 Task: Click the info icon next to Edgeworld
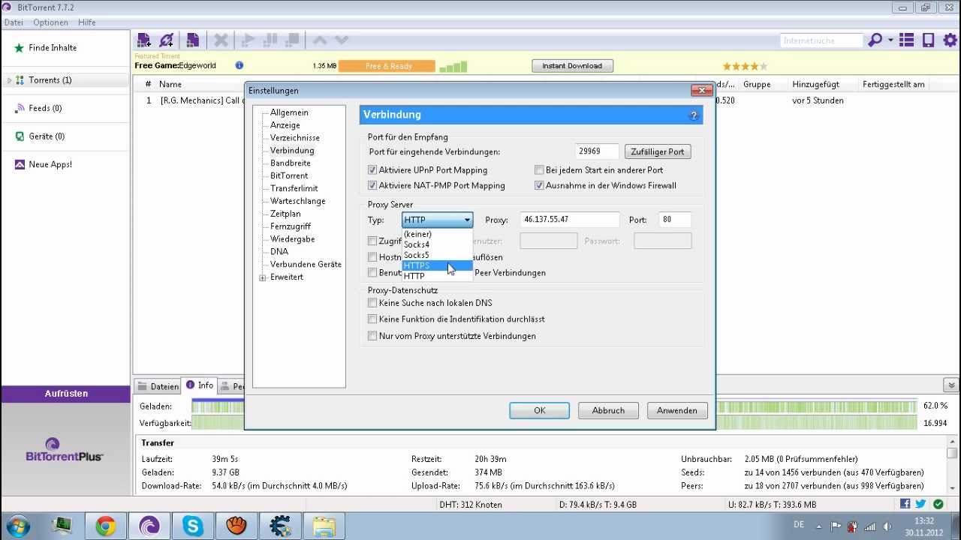click(239, 65)
